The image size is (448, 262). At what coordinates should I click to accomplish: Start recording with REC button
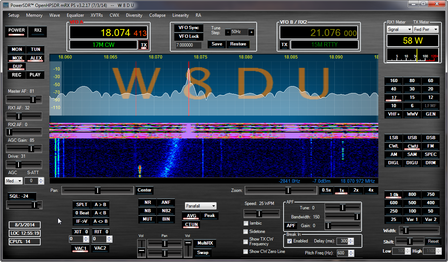[x=17, y=75]
